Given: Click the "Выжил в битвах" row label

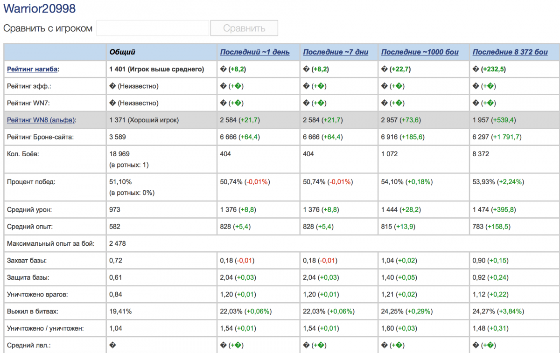Looking at the screenshot, I should coord(32,311).
